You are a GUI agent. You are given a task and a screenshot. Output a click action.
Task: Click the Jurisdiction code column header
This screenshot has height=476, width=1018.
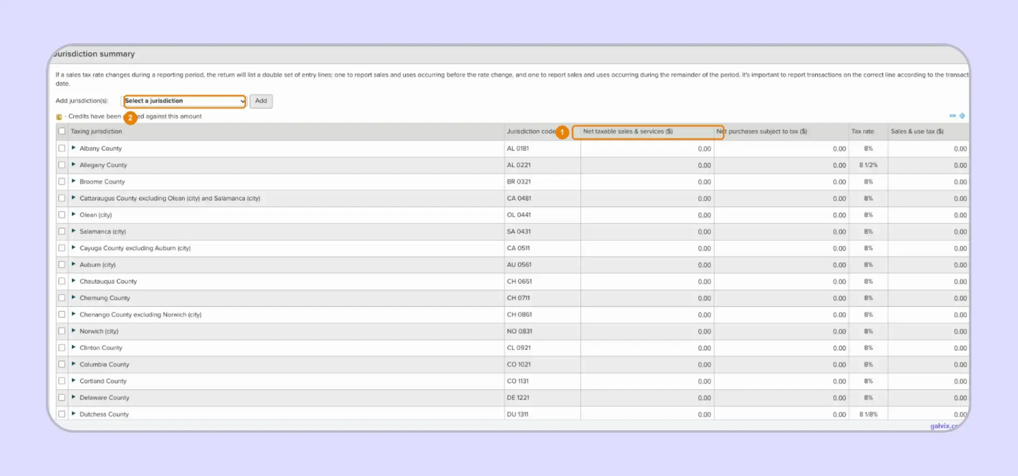tap(531, 131)
